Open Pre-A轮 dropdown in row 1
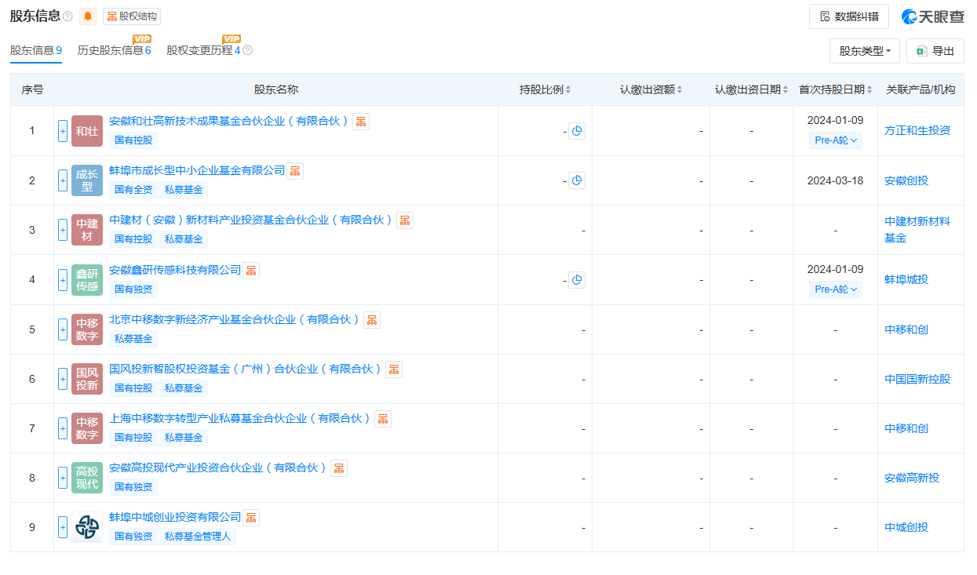The height and width of the screenshot is (575, 977). pos(835,140)
